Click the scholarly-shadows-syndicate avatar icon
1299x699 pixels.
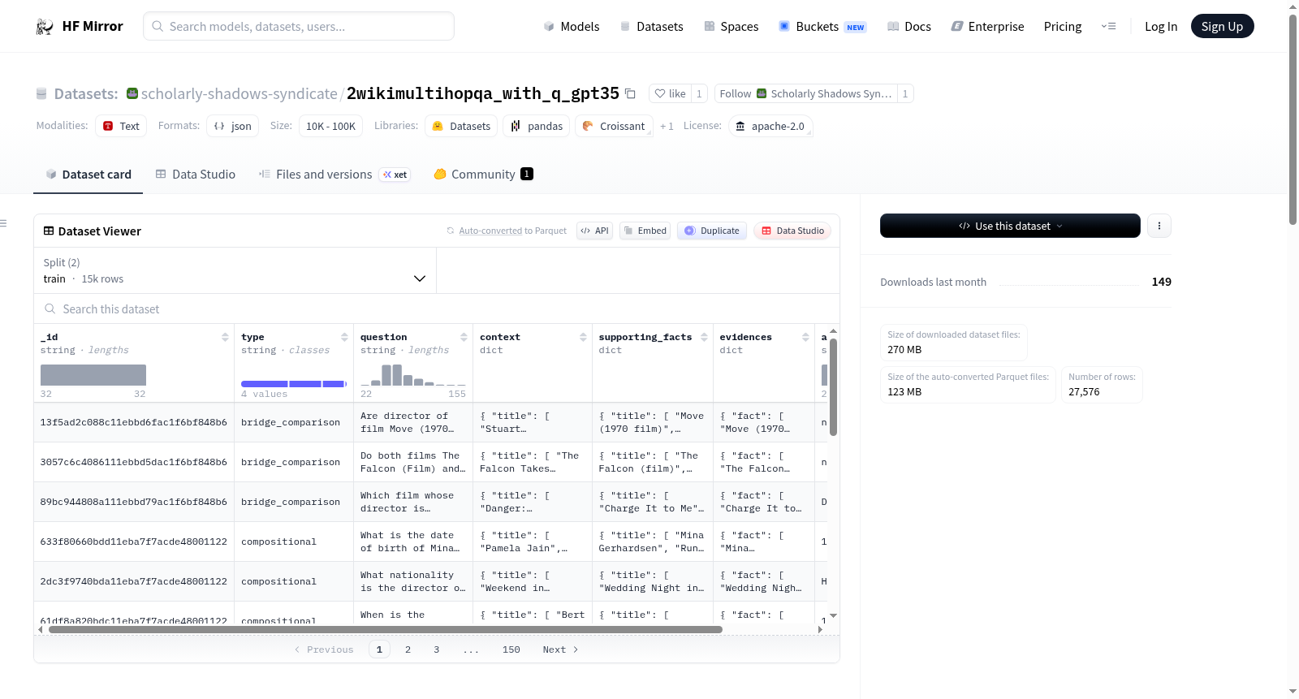[x=132, y=93]
